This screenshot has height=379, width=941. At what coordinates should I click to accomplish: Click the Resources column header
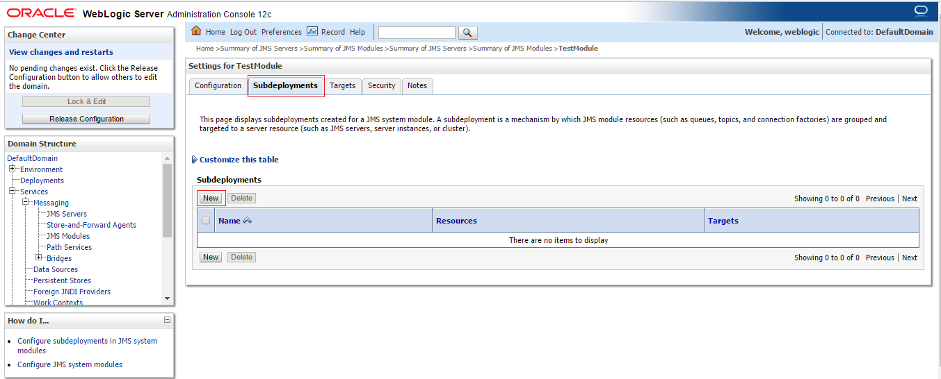[x=456, y=221]
